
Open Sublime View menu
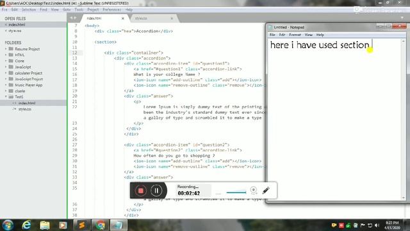(x=54, y=10)
